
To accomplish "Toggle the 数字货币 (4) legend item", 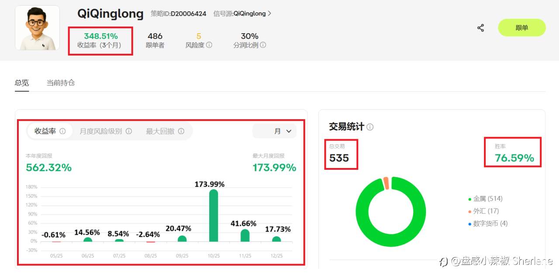I will 488,223.
